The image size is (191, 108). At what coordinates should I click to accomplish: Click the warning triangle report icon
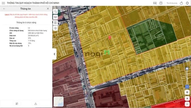coord(36,104)
